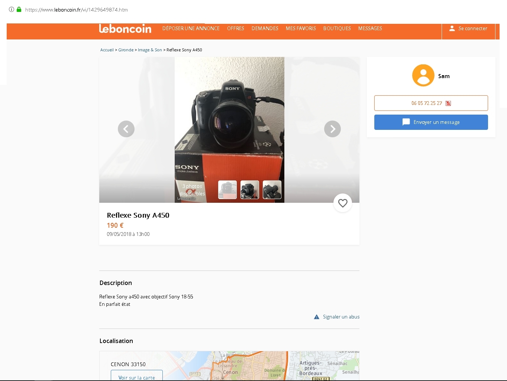Click the user icon beside Se connecter
This screenshot has height=381, width=507.
coord(452,28)
